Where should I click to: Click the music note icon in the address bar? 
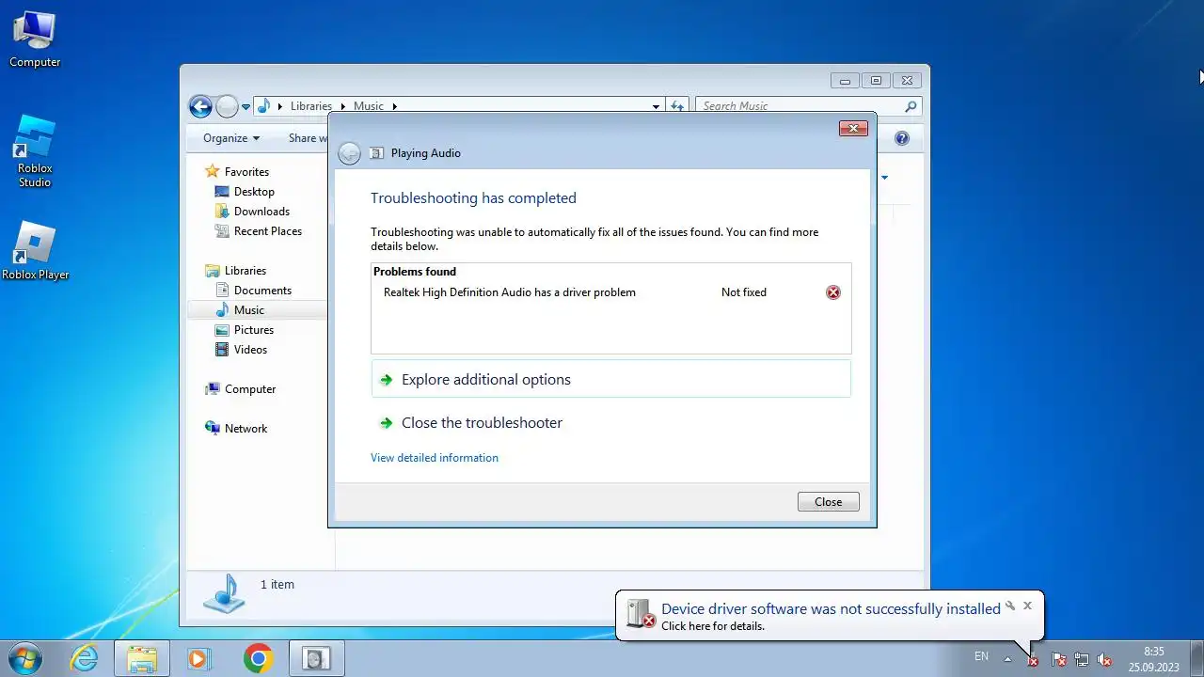(x=263, y=106)
